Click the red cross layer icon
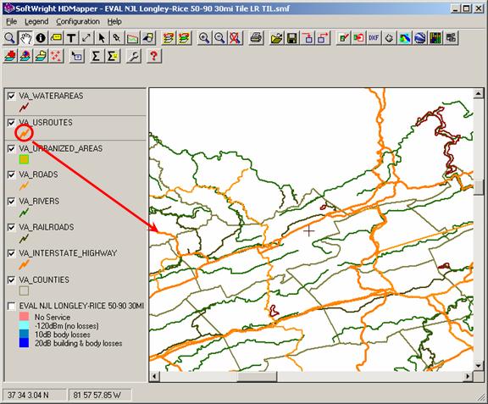Screen dimensions: 488x404 point(10,57)
